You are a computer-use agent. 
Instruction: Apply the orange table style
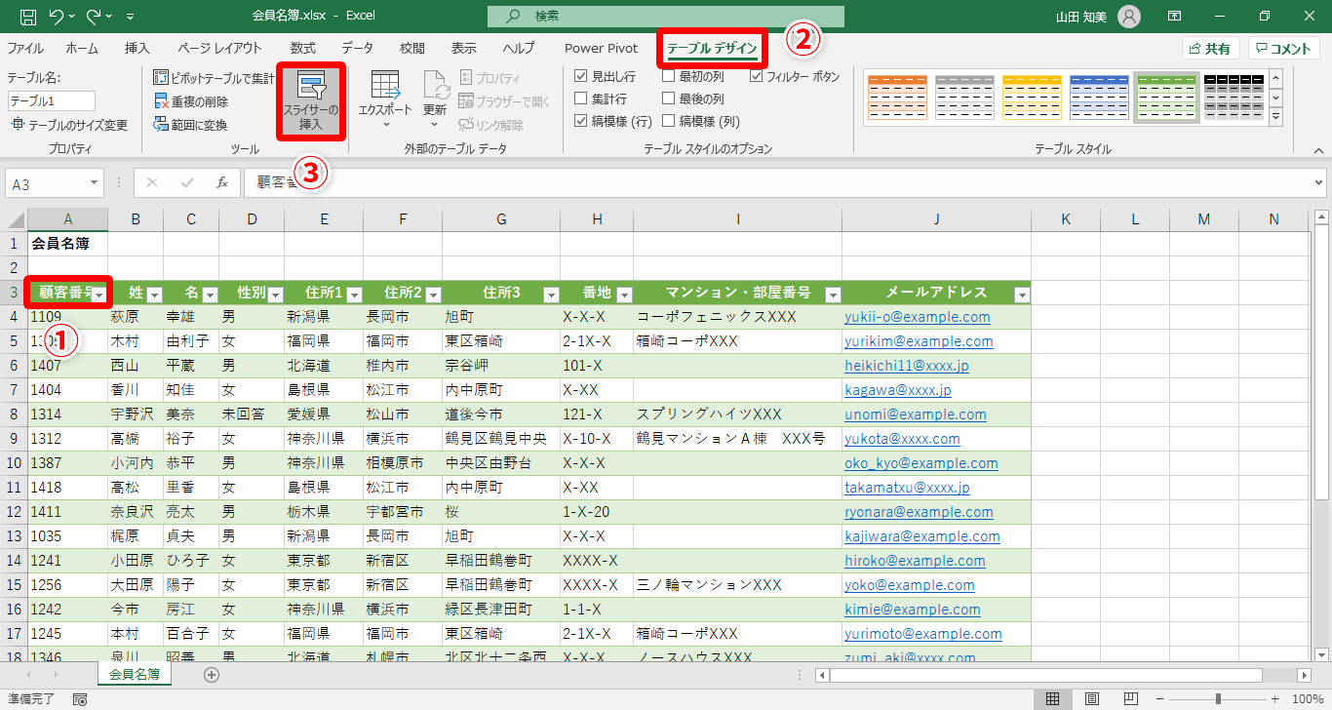point(896,97)
